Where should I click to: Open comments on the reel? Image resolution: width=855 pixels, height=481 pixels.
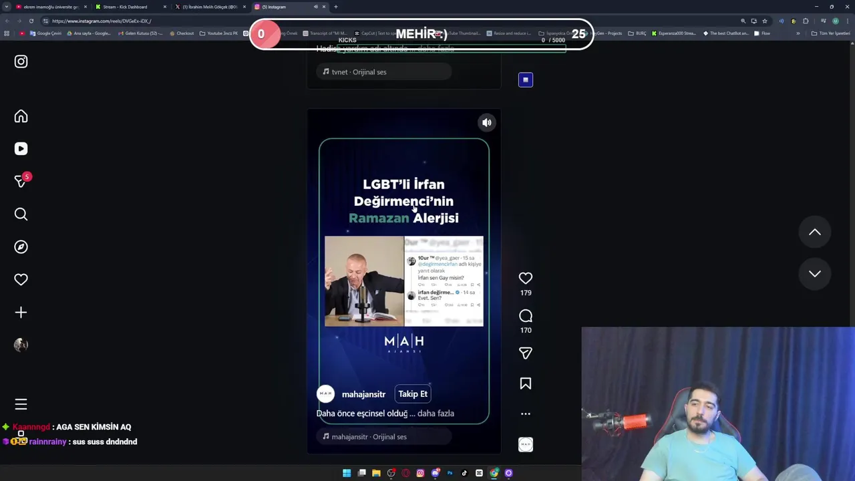pos(526,316)
